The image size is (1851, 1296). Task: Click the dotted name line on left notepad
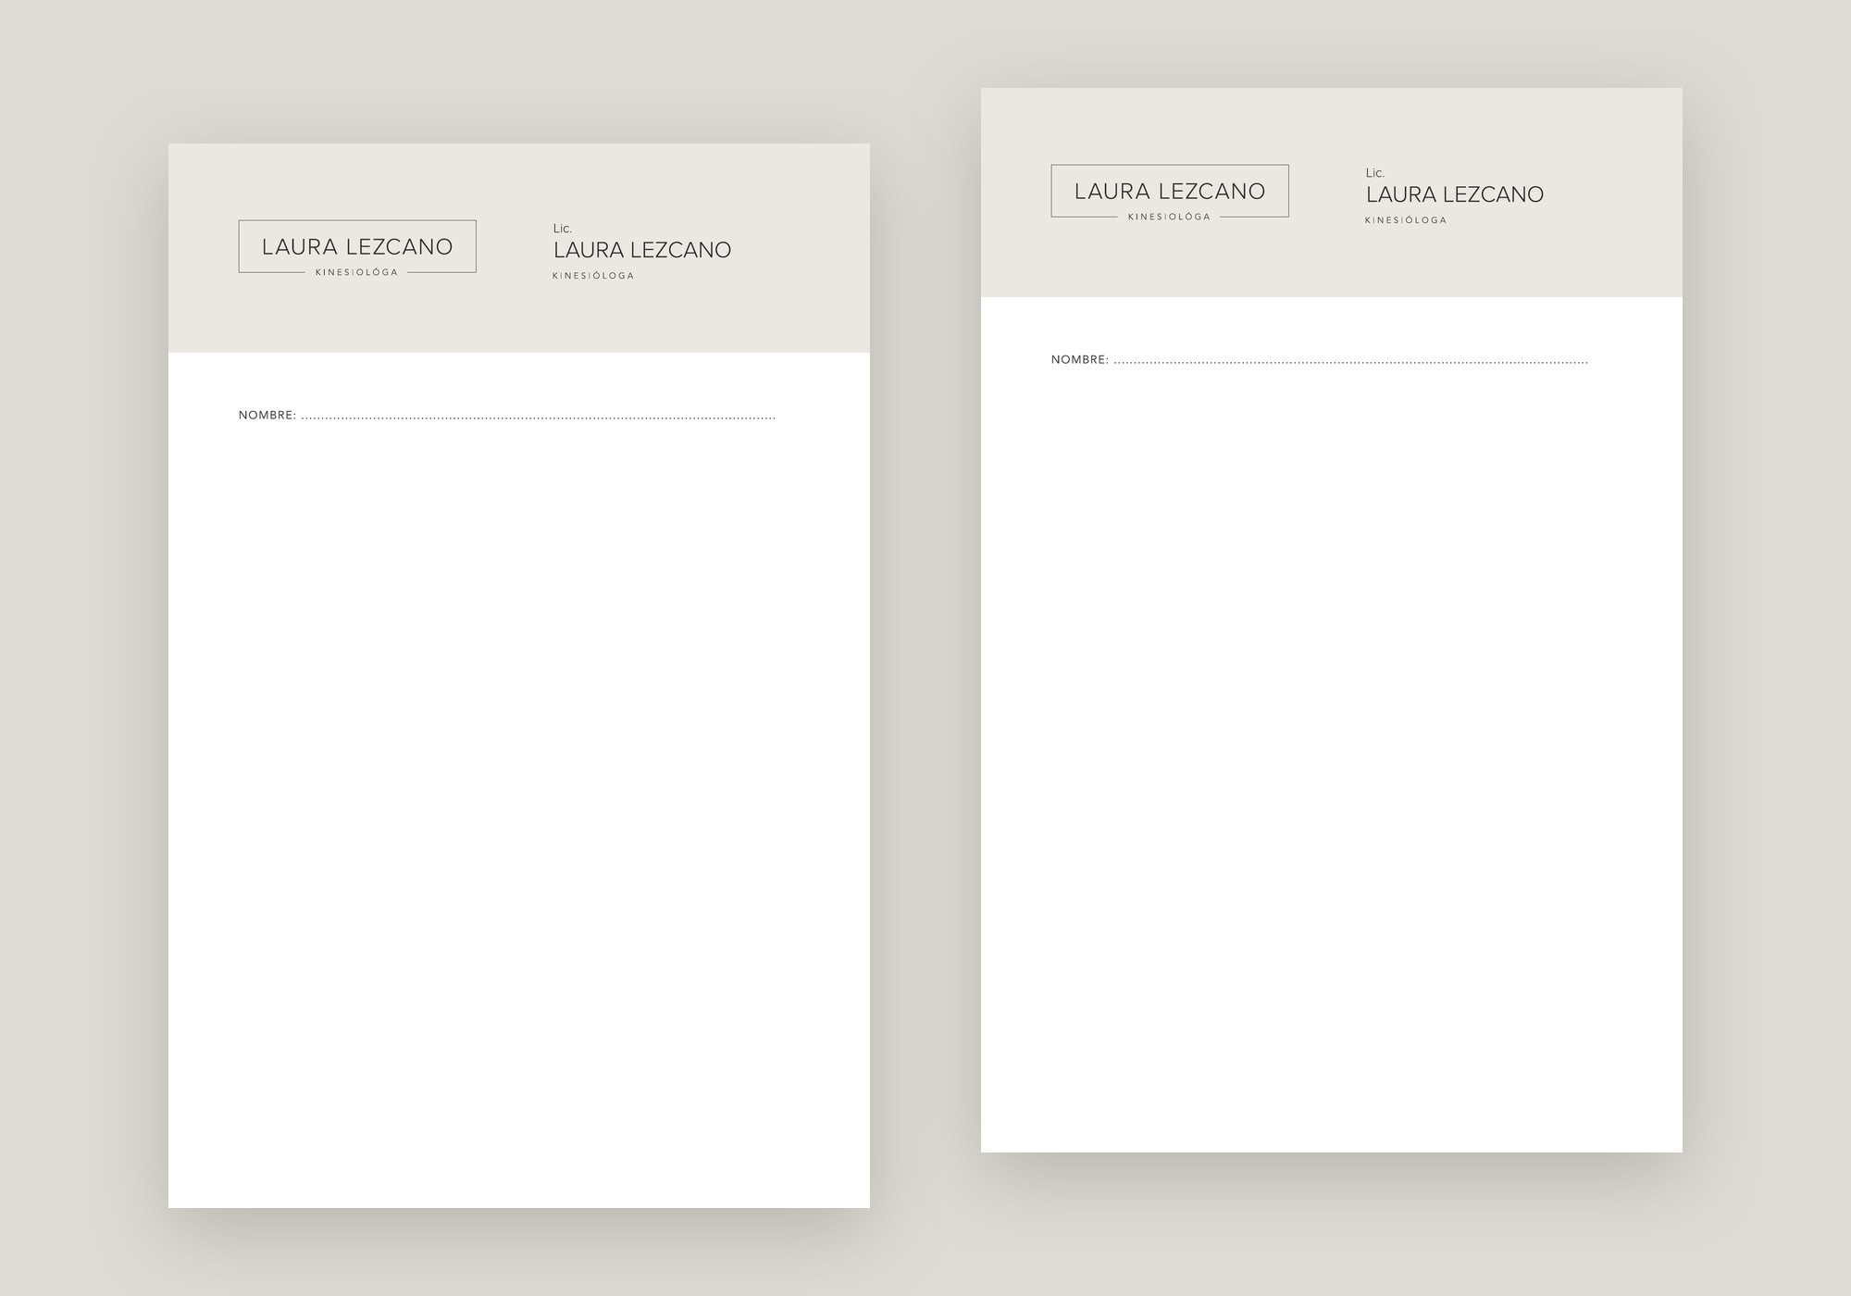coord(539,418)
